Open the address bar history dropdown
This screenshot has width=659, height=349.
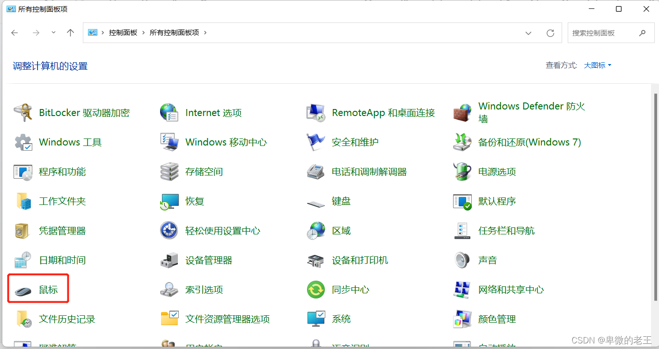[528, 33]
